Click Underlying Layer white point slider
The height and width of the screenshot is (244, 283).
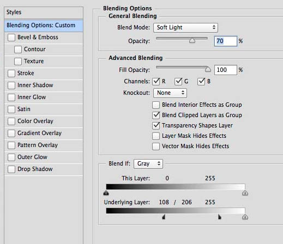[x=245, y=217]
